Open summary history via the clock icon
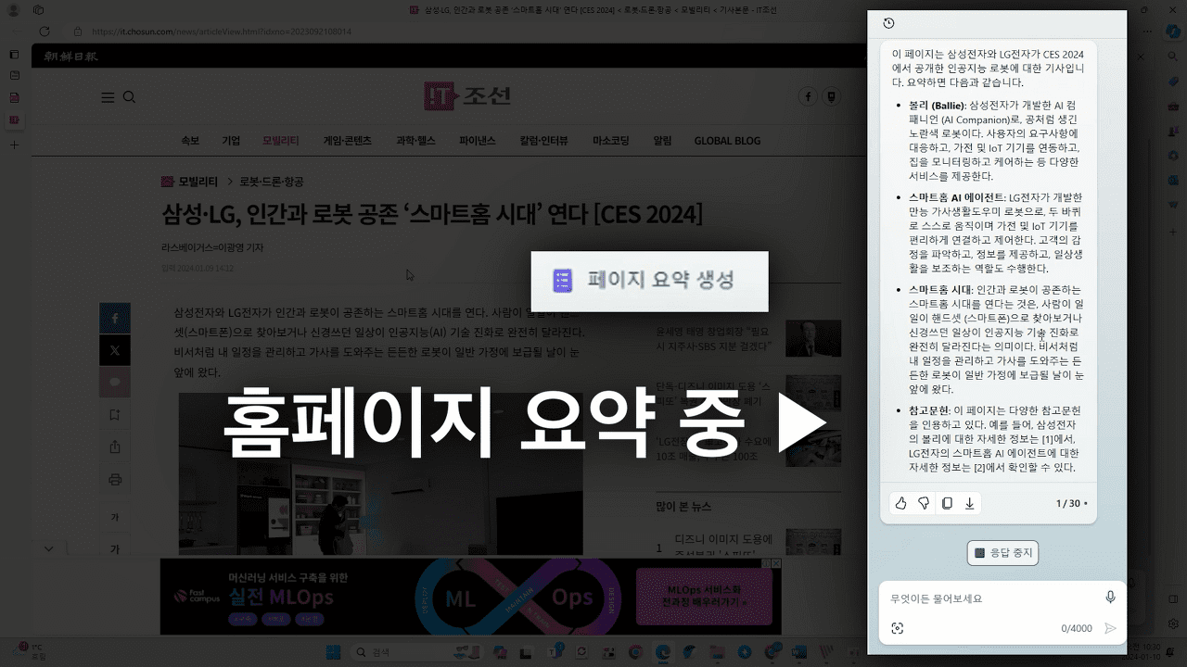The image size is (1187, 667). coord(888,23)
